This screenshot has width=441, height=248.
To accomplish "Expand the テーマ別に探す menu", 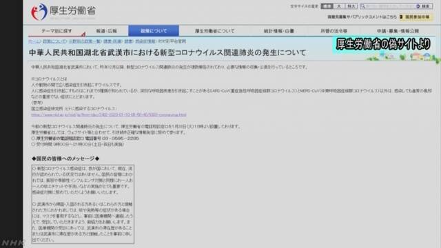I will tap(57, 31).
